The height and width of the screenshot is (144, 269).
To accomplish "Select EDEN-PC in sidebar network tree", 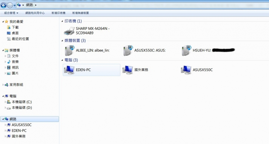I will pos(19,131).
